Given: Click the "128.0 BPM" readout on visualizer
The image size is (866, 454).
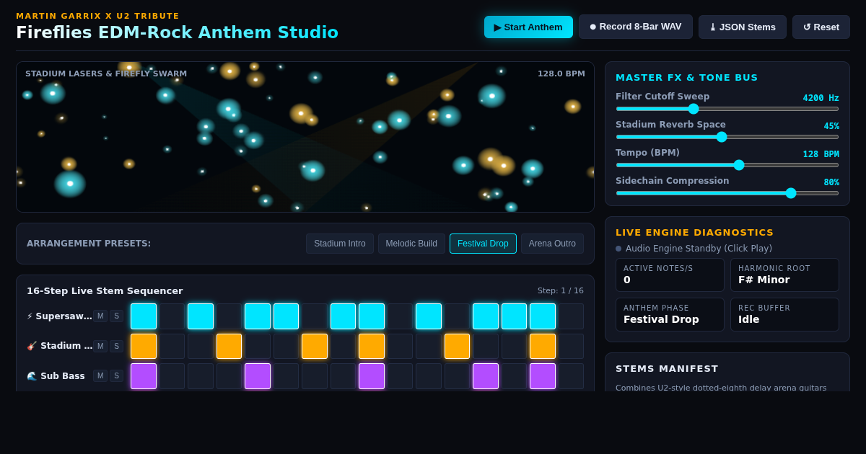Looking at the screenshot, I should [561, 74].
